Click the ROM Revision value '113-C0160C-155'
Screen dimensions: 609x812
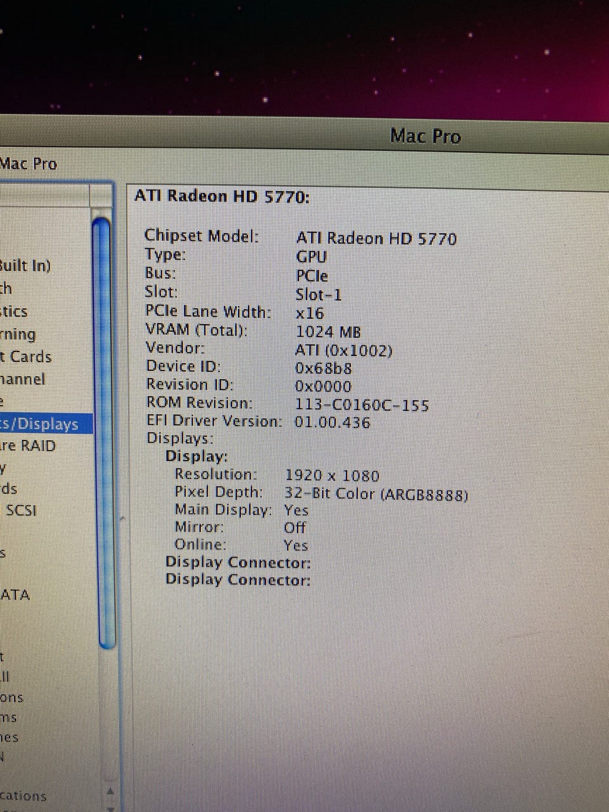pos(362,405)
